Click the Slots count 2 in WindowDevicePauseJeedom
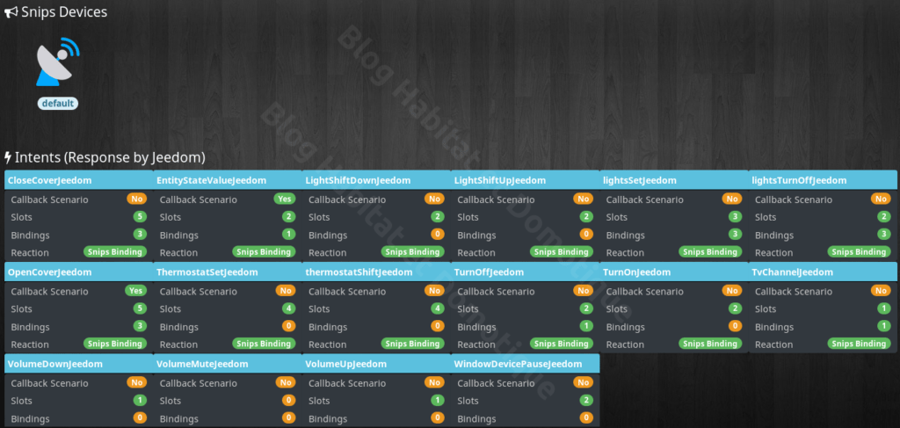Screen dimensions: 900x428 [586, 401]
